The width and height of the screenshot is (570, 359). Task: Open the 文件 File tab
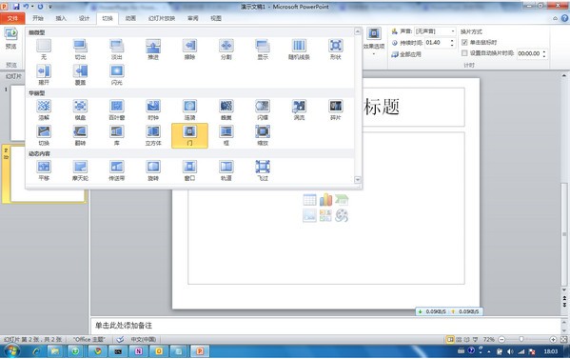[x=12, y=18]
